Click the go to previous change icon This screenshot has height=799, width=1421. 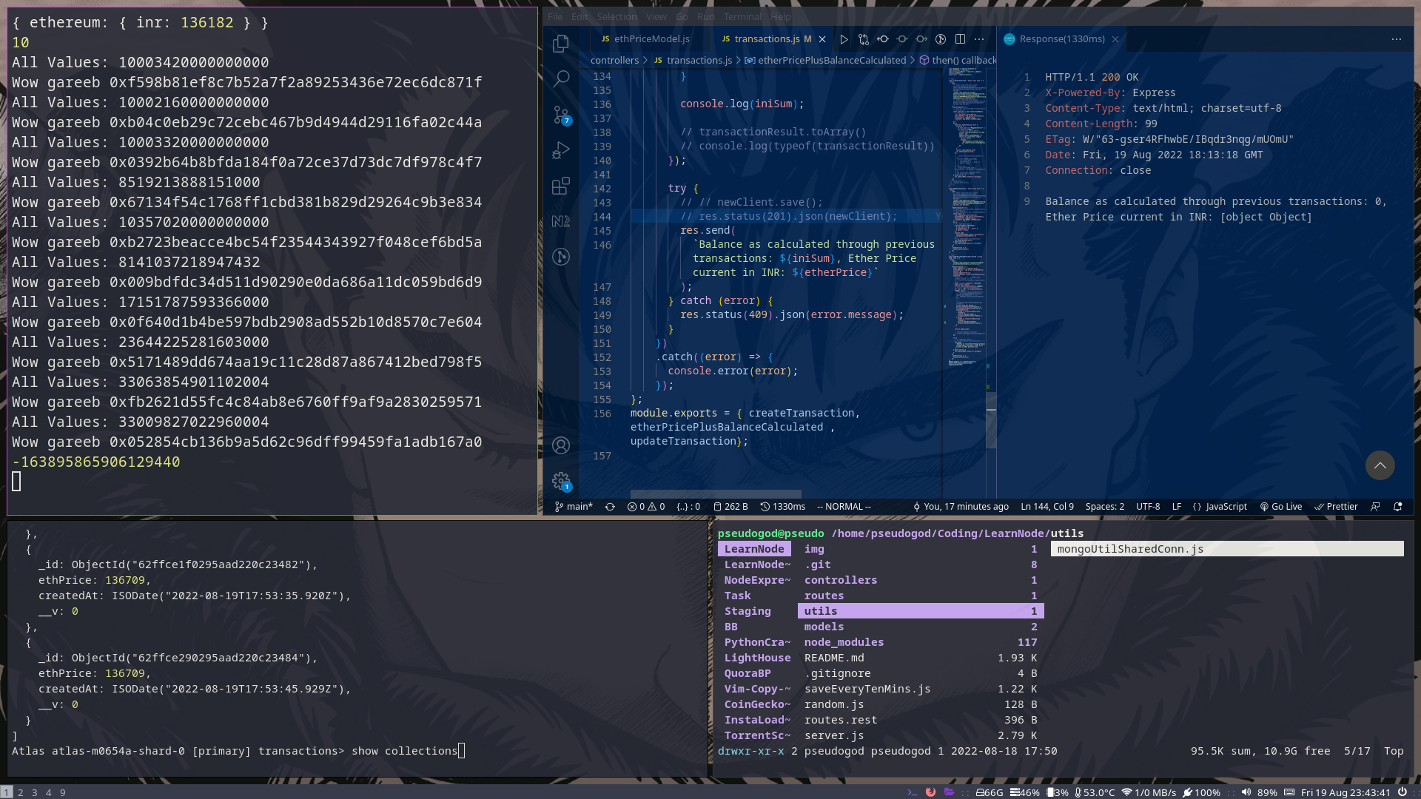883,39
